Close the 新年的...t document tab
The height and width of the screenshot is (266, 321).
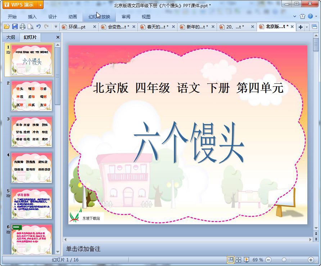(x=213, y=27)
